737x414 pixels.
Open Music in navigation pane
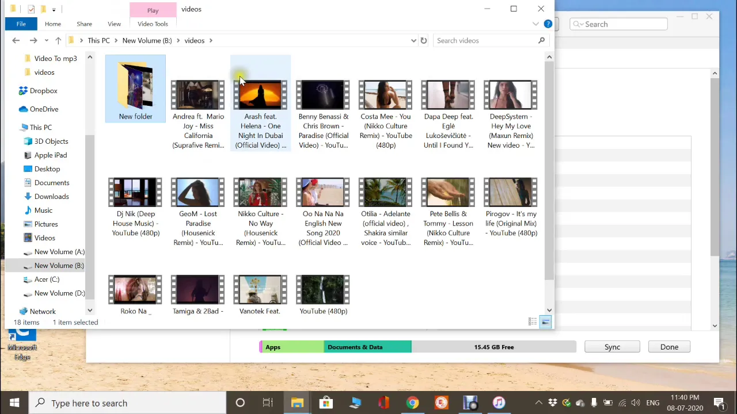point(43,210)
